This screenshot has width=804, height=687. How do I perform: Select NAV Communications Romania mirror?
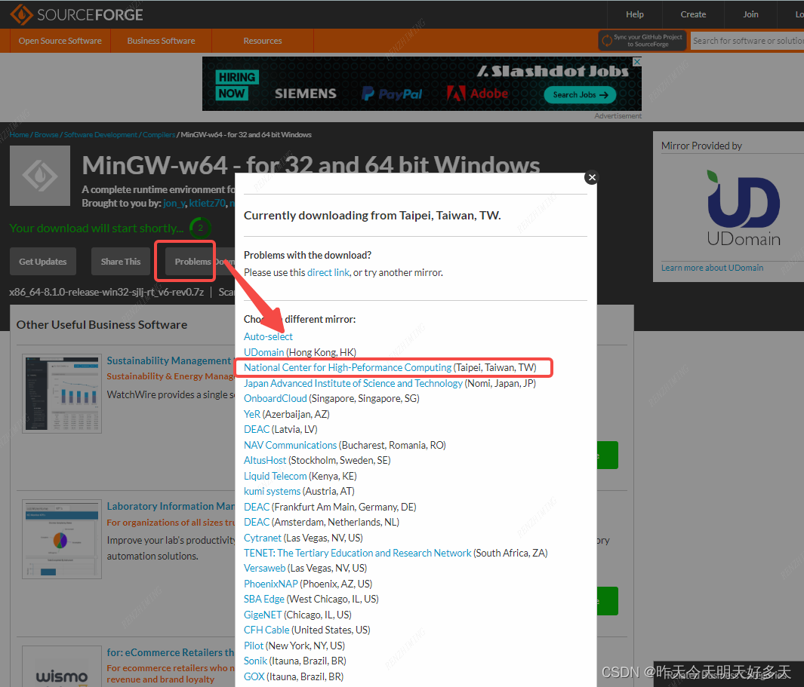click(x=290, y=445)
